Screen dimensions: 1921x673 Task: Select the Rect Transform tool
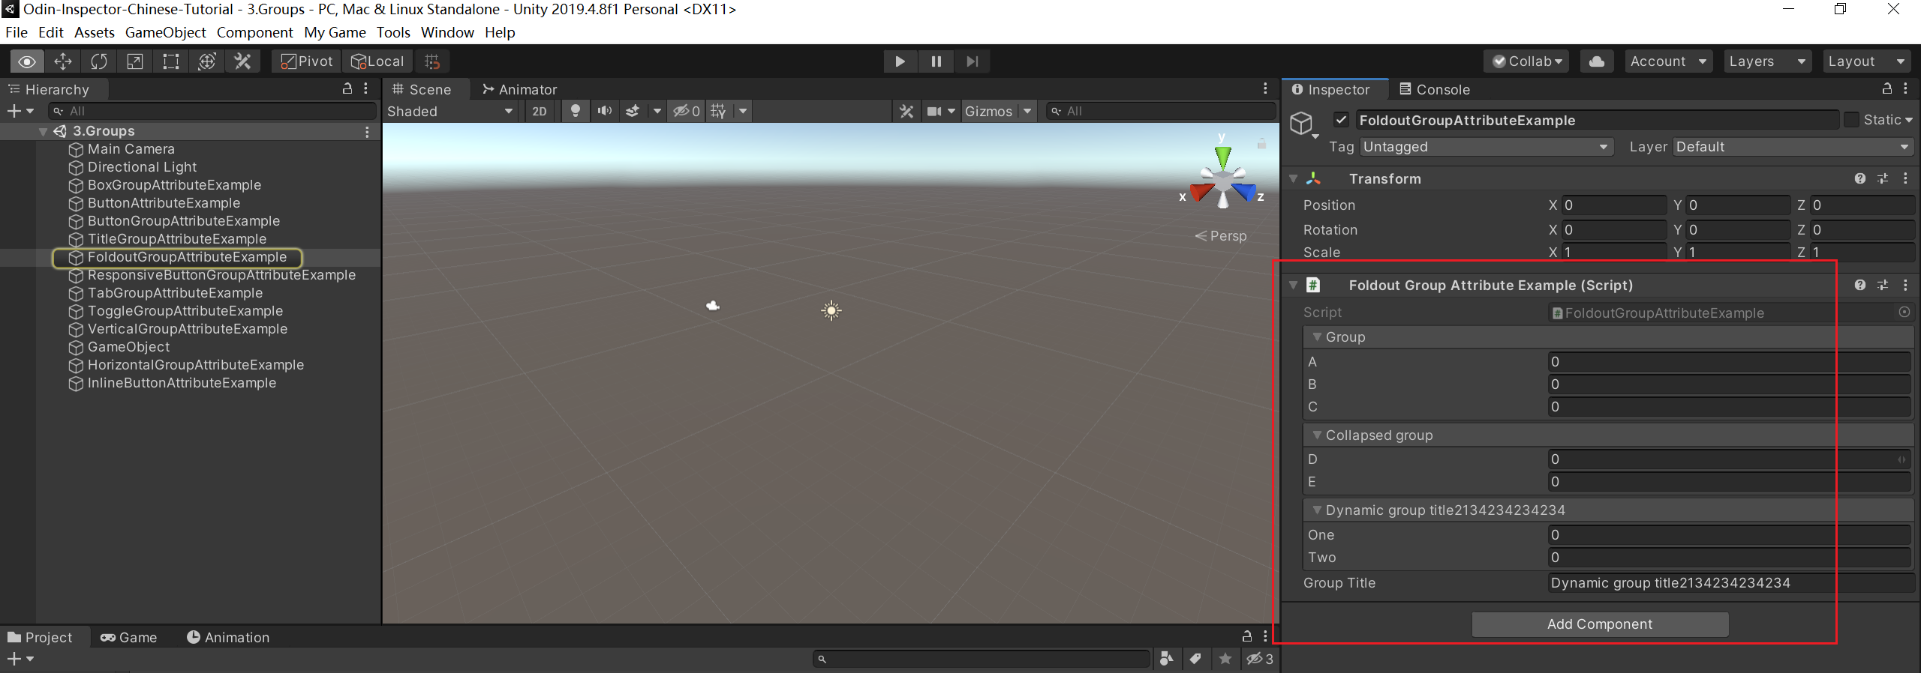coord(171,61)
